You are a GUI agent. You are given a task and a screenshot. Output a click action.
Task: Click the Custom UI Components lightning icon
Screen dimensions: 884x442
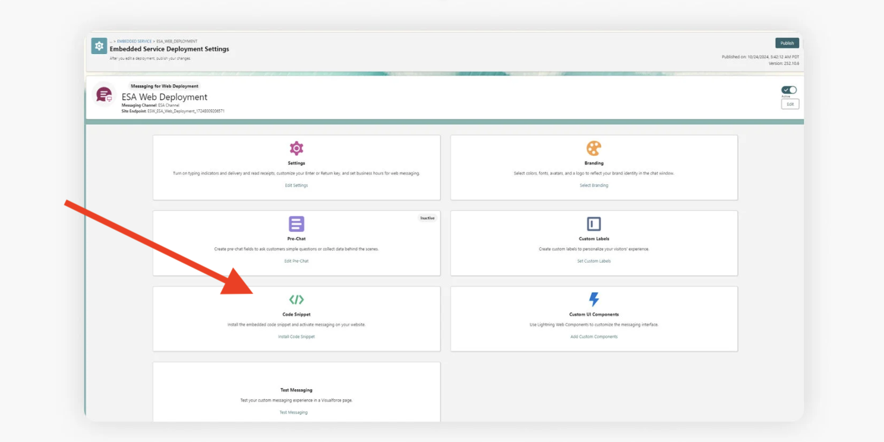[x=593, y=299]
